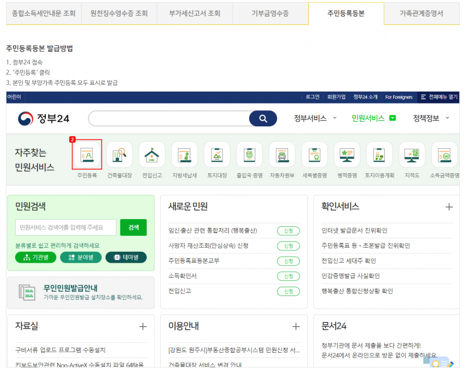Viewport: 468px width, 372px height.
Task: Open the 지적도 map icon
Action: [412, 155]
